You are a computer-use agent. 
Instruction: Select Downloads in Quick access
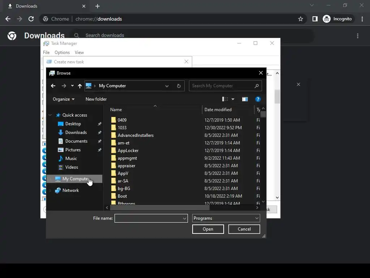pos(76,132)
